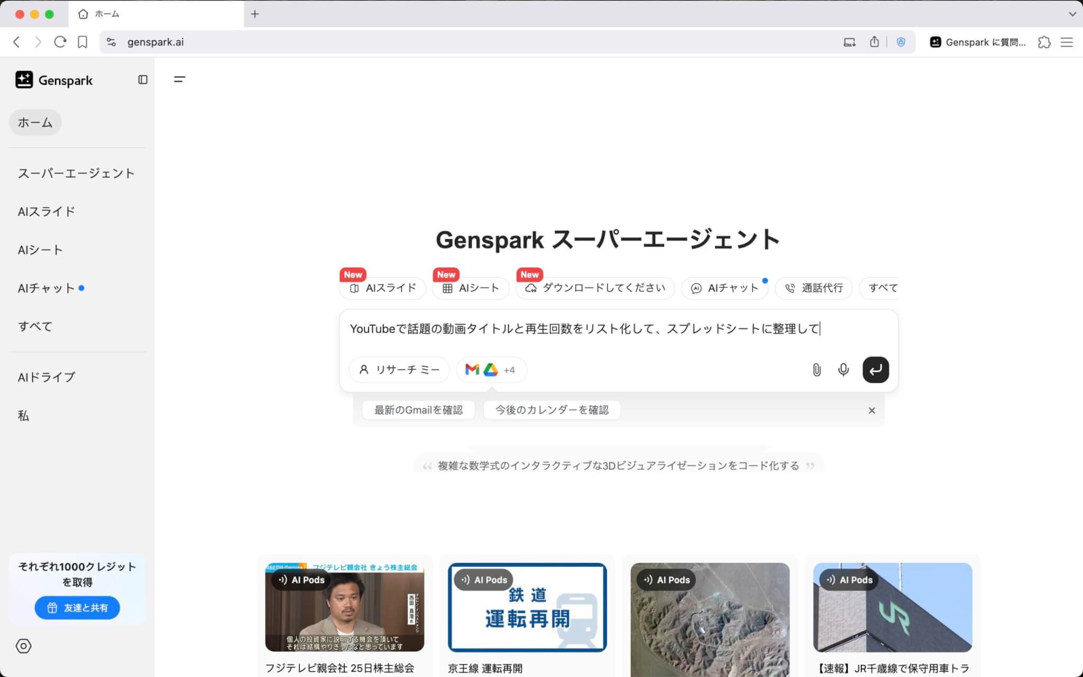
Task: Expand the +4 additional integrations
Action: (509, 370)
